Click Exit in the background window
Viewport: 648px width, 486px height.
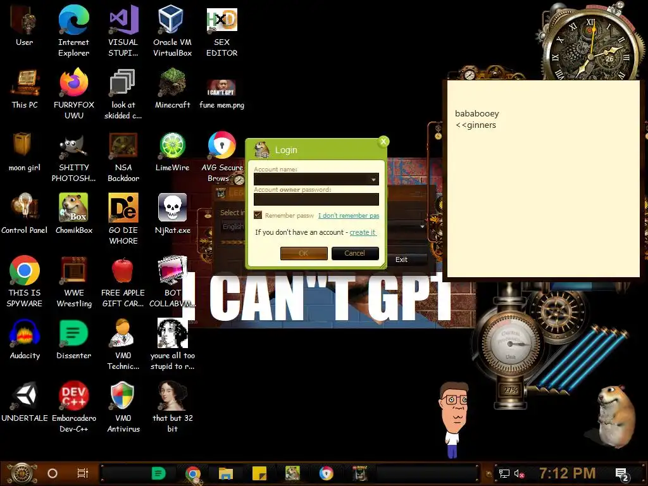click(401, 259)
